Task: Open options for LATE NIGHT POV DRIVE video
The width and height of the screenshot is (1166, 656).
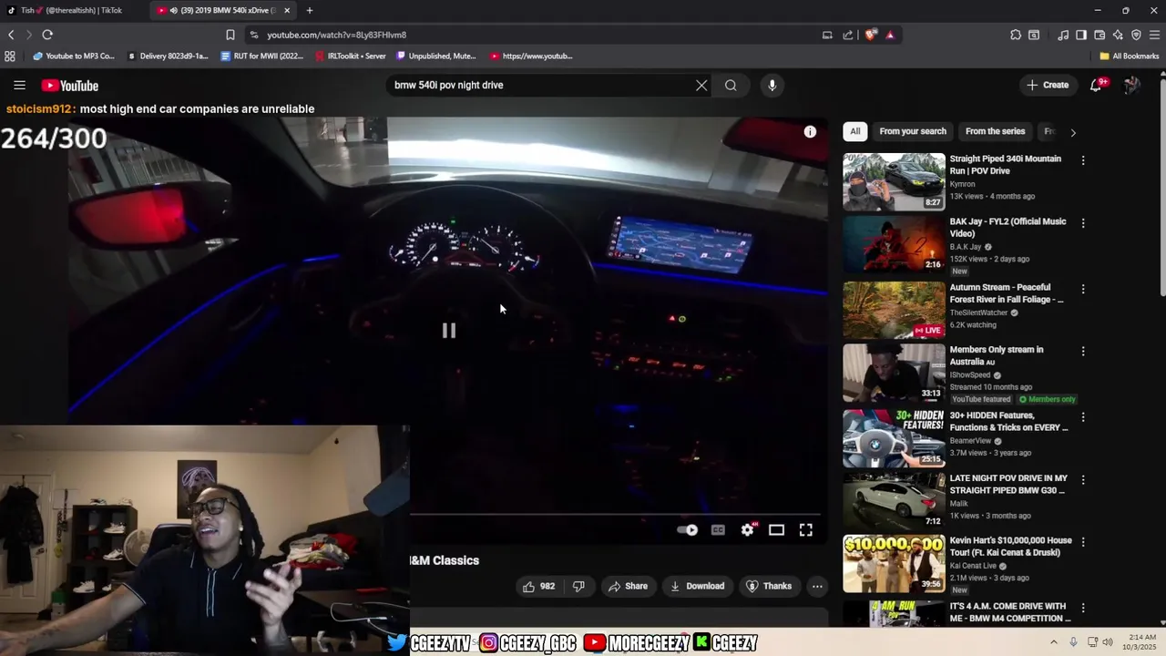Action: tap(1083, 479)
